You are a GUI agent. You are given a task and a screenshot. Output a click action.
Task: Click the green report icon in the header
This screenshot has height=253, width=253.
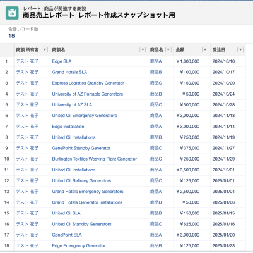(x=12, y=13)
